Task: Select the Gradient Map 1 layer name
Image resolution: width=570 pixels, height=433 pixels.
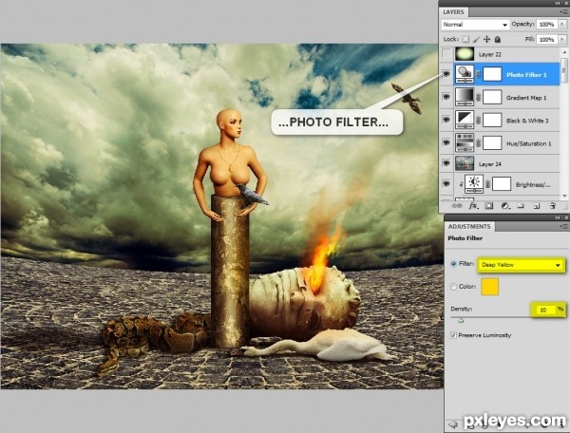Action: pyautogui.click(x=526, y=98)
